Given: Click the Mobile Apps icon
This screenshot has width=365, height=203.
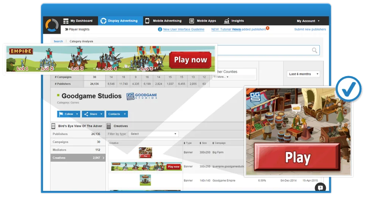Looking at the screenshot, I should tap(192, 21).
